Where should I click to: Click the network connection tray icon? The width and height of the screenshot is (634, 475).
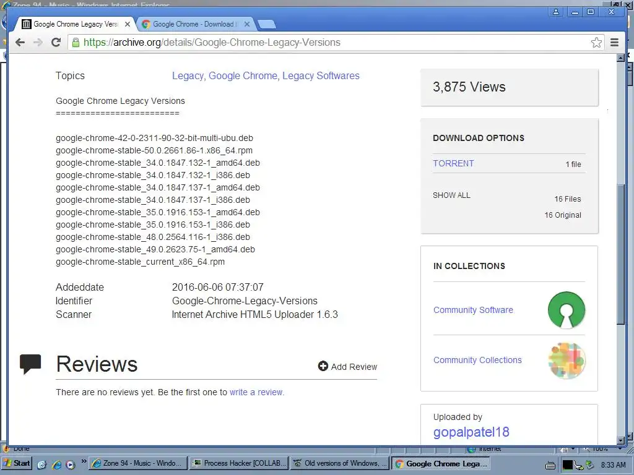(579, 465)
